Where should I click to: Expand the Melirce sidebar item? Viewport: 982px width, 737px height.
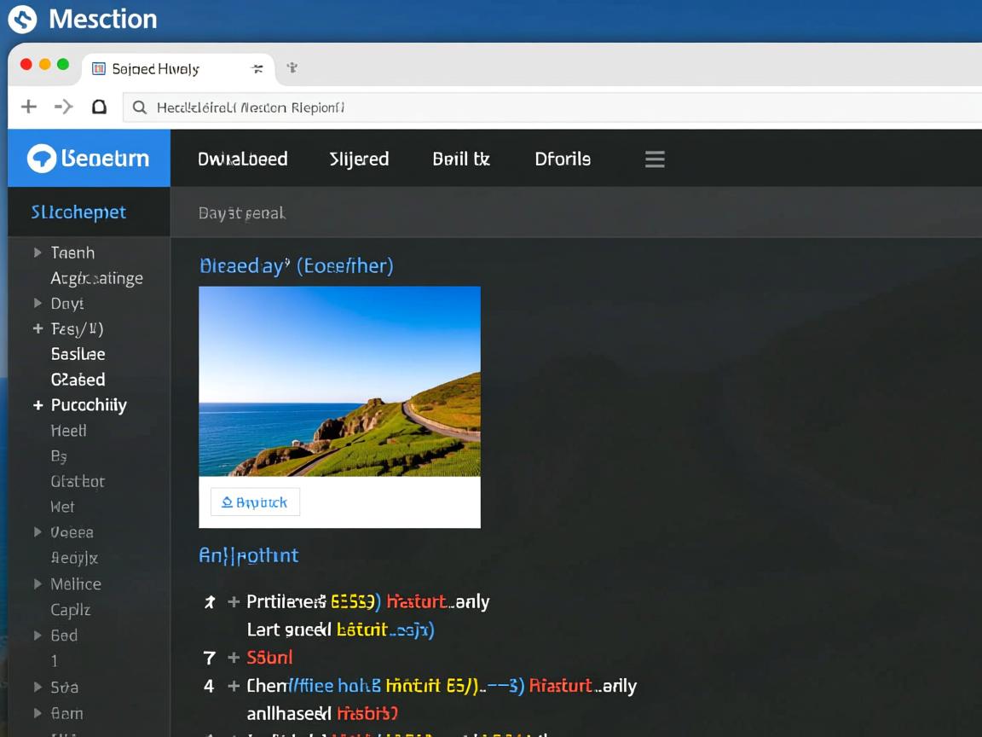pyautogui.click(x=38, y=584)
